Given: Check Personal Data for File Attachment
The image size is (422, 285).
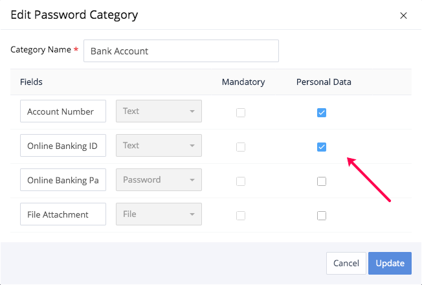Looking at the screenshot, I should click(x=322, y=216).
